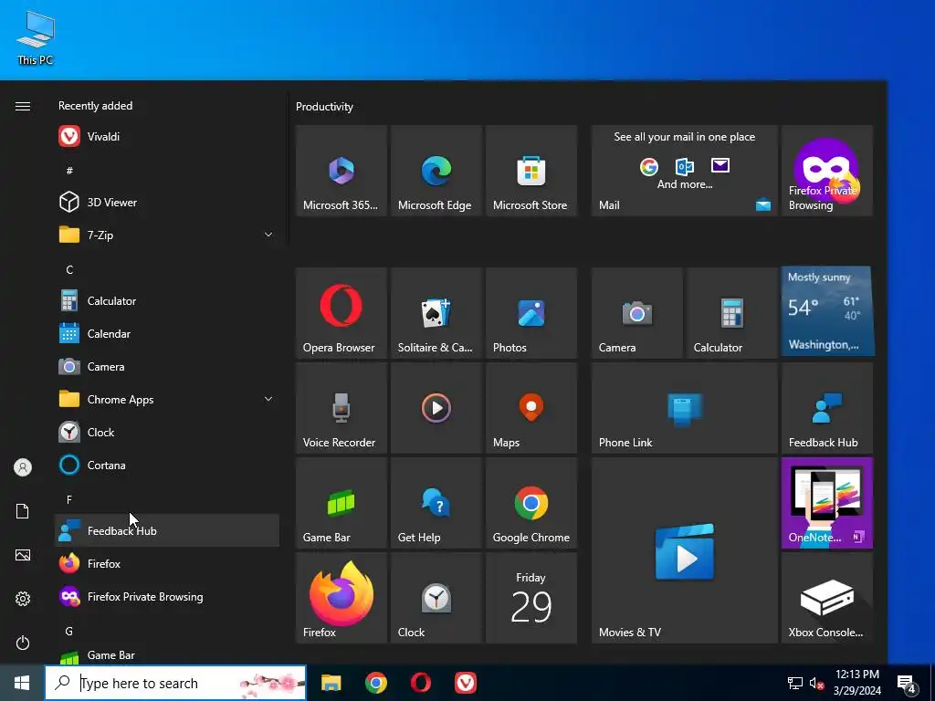Open the Get Help tile
935x701 pixels.
click(x=436, y=503)
